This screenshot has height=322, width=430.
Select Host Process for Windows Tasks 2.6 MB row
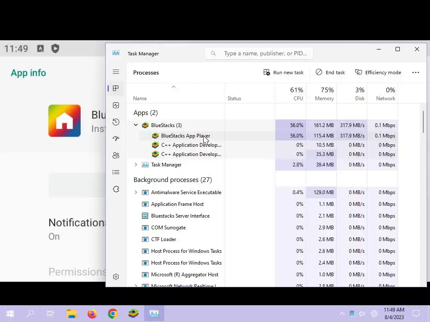186,251
